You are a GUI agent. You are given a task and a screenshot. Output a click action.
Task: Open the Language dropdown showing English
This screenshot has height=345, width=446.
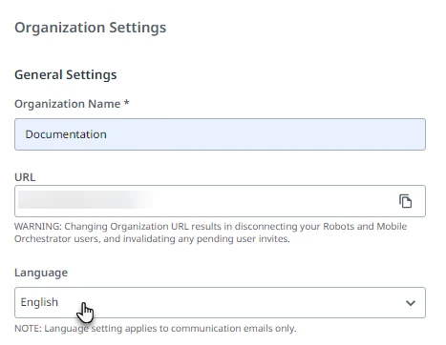point(220,302)
